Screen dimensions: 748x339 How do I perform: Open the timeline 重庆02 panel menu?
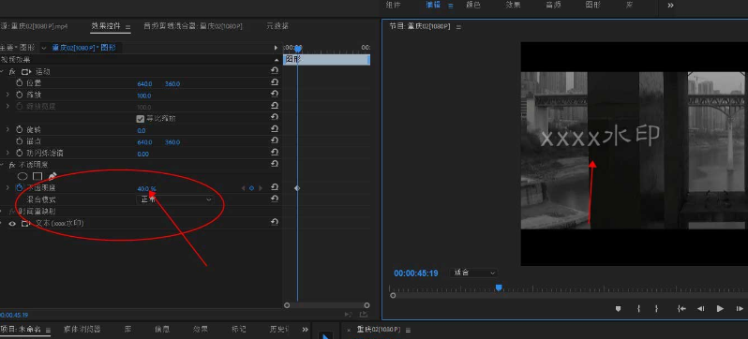(x=408, y=331)
